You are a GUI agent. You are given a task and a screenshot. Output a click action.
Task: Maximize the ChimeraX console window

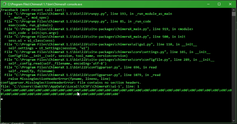[x=219, y=4]
